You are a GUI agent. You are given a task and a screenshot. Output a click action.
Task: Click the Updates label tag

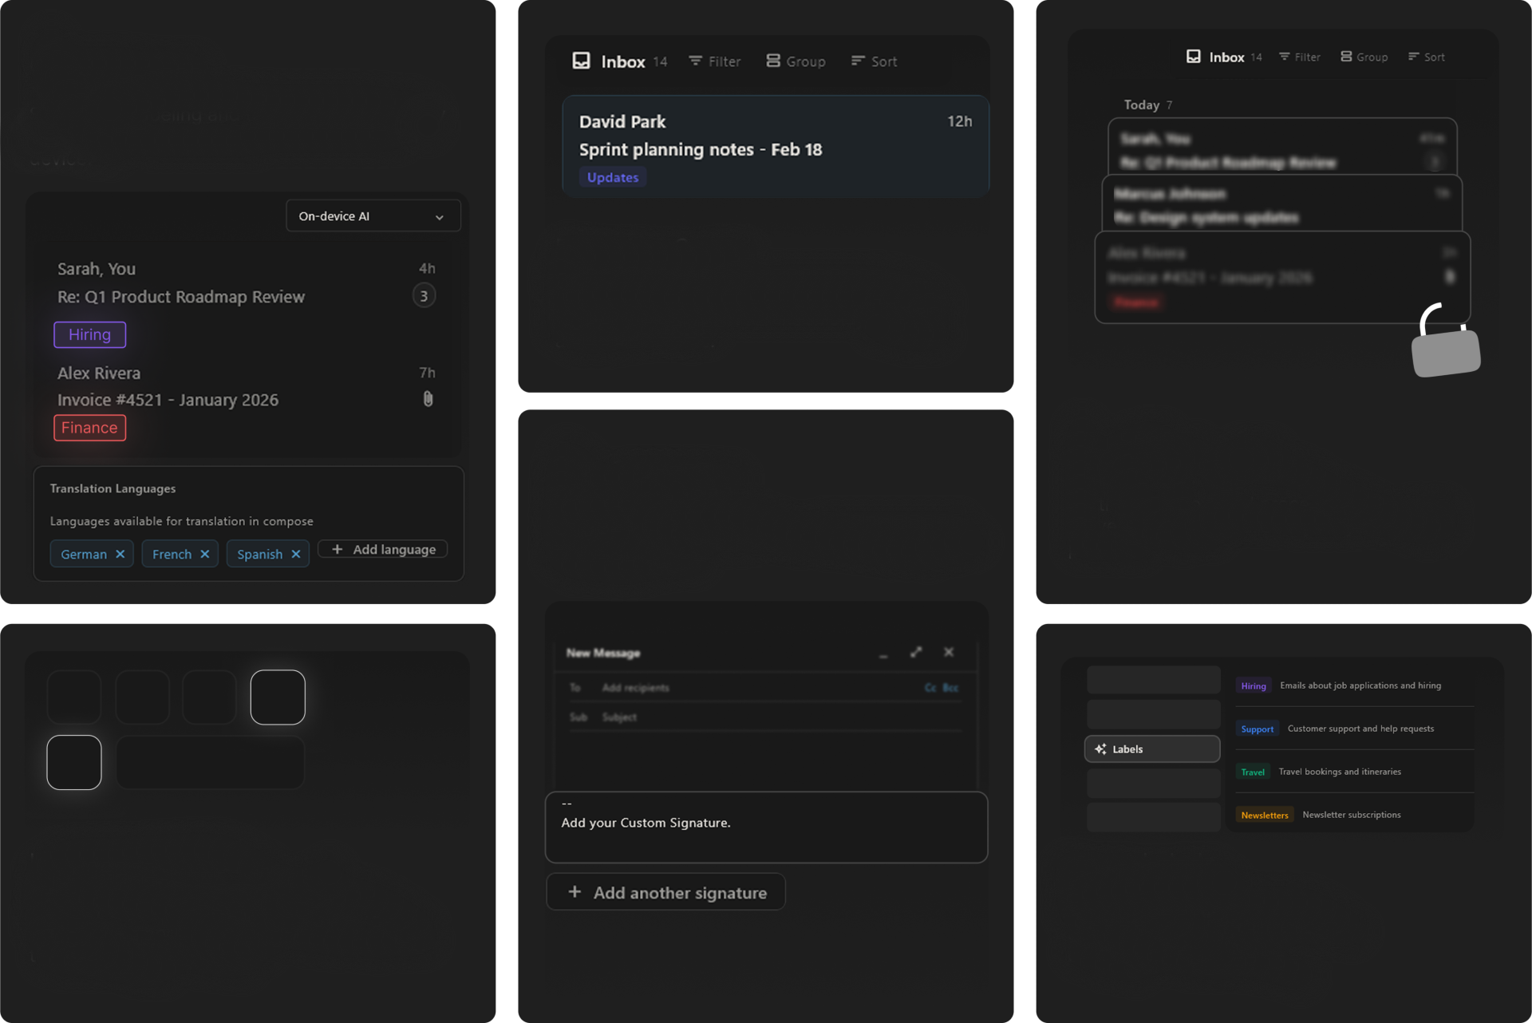coord(612,177)
